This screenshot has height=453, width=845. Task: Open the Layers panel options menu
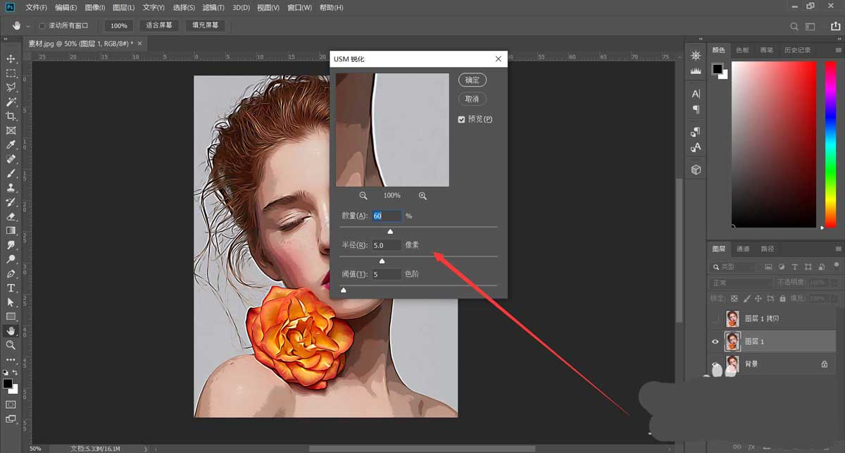838,249
